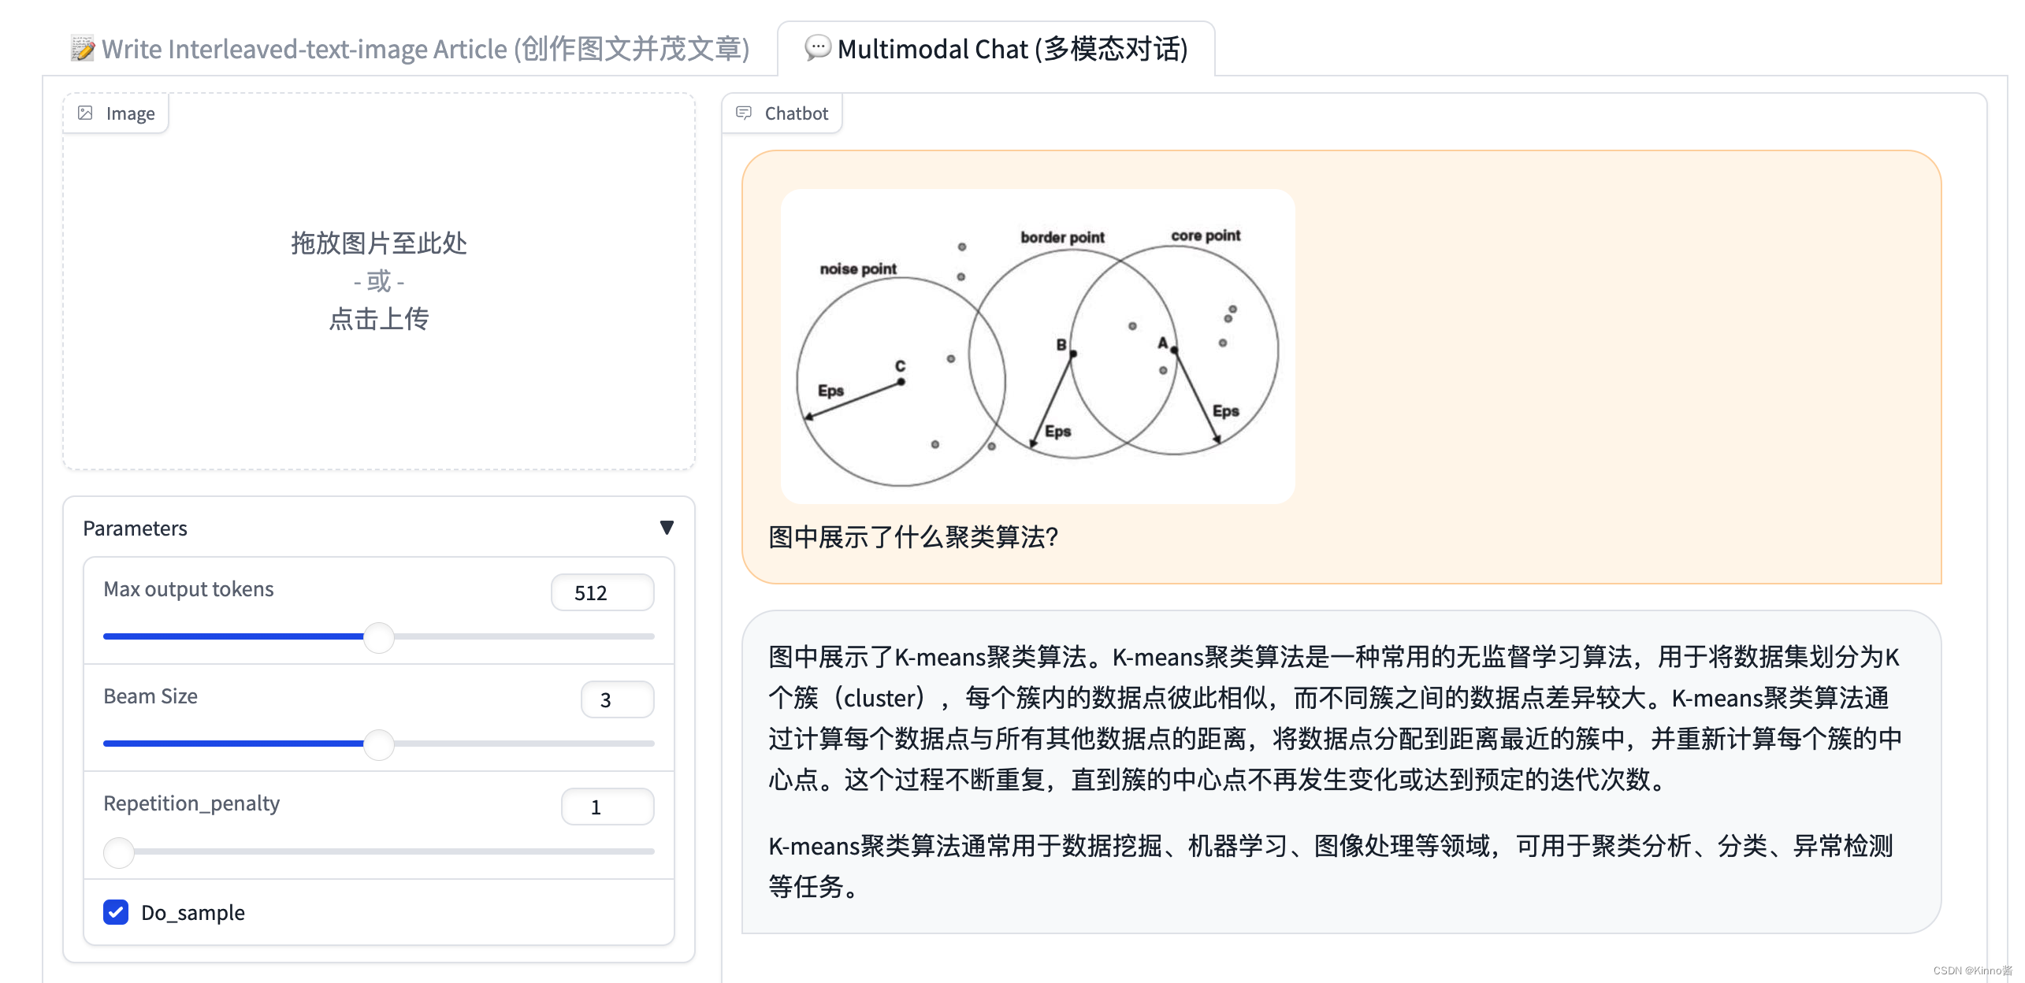Select the Write Interleaved-text-image Article tab icon
This screenshot has width=2025, height=983.
80,49
